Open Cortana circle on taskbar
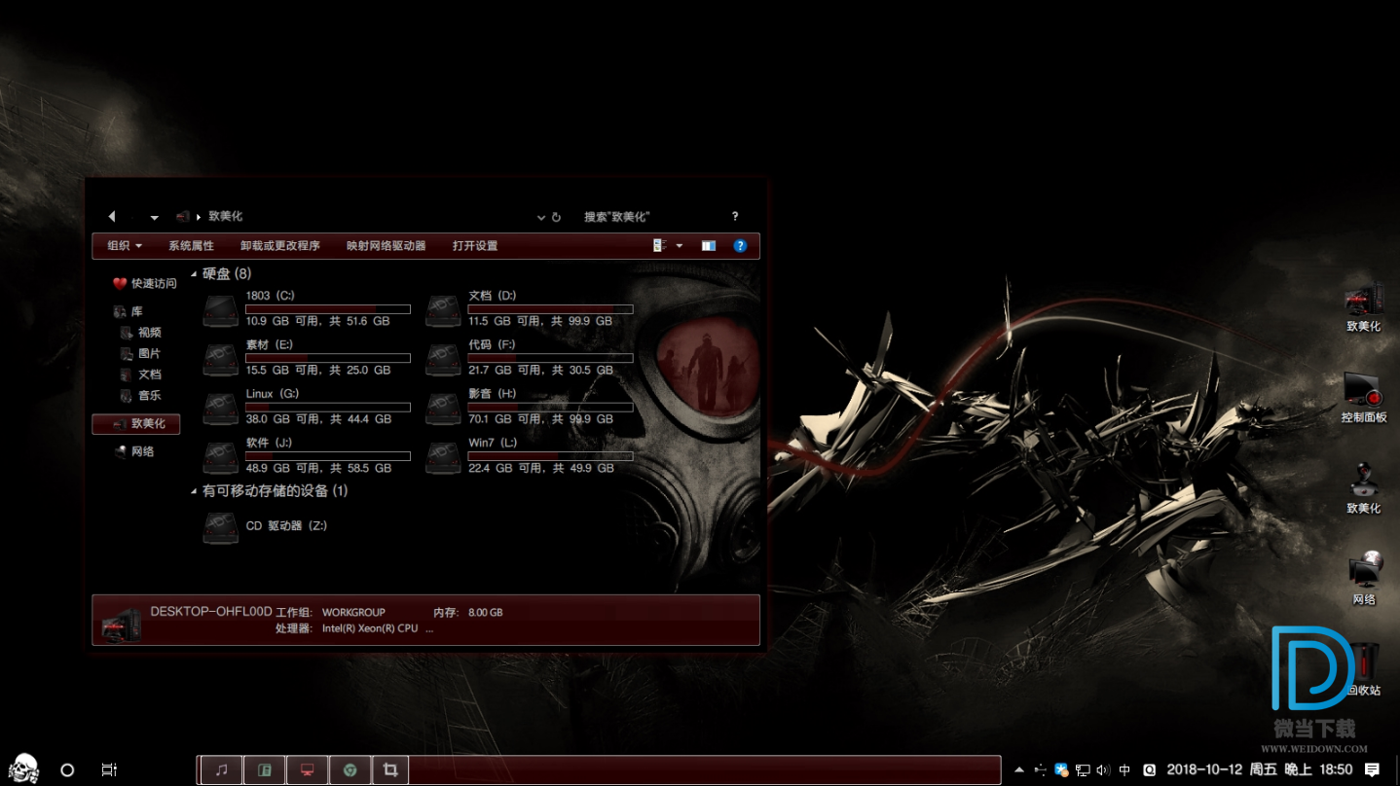The width and height of the screenshot is (1400, 786). [x=67, y=769]
